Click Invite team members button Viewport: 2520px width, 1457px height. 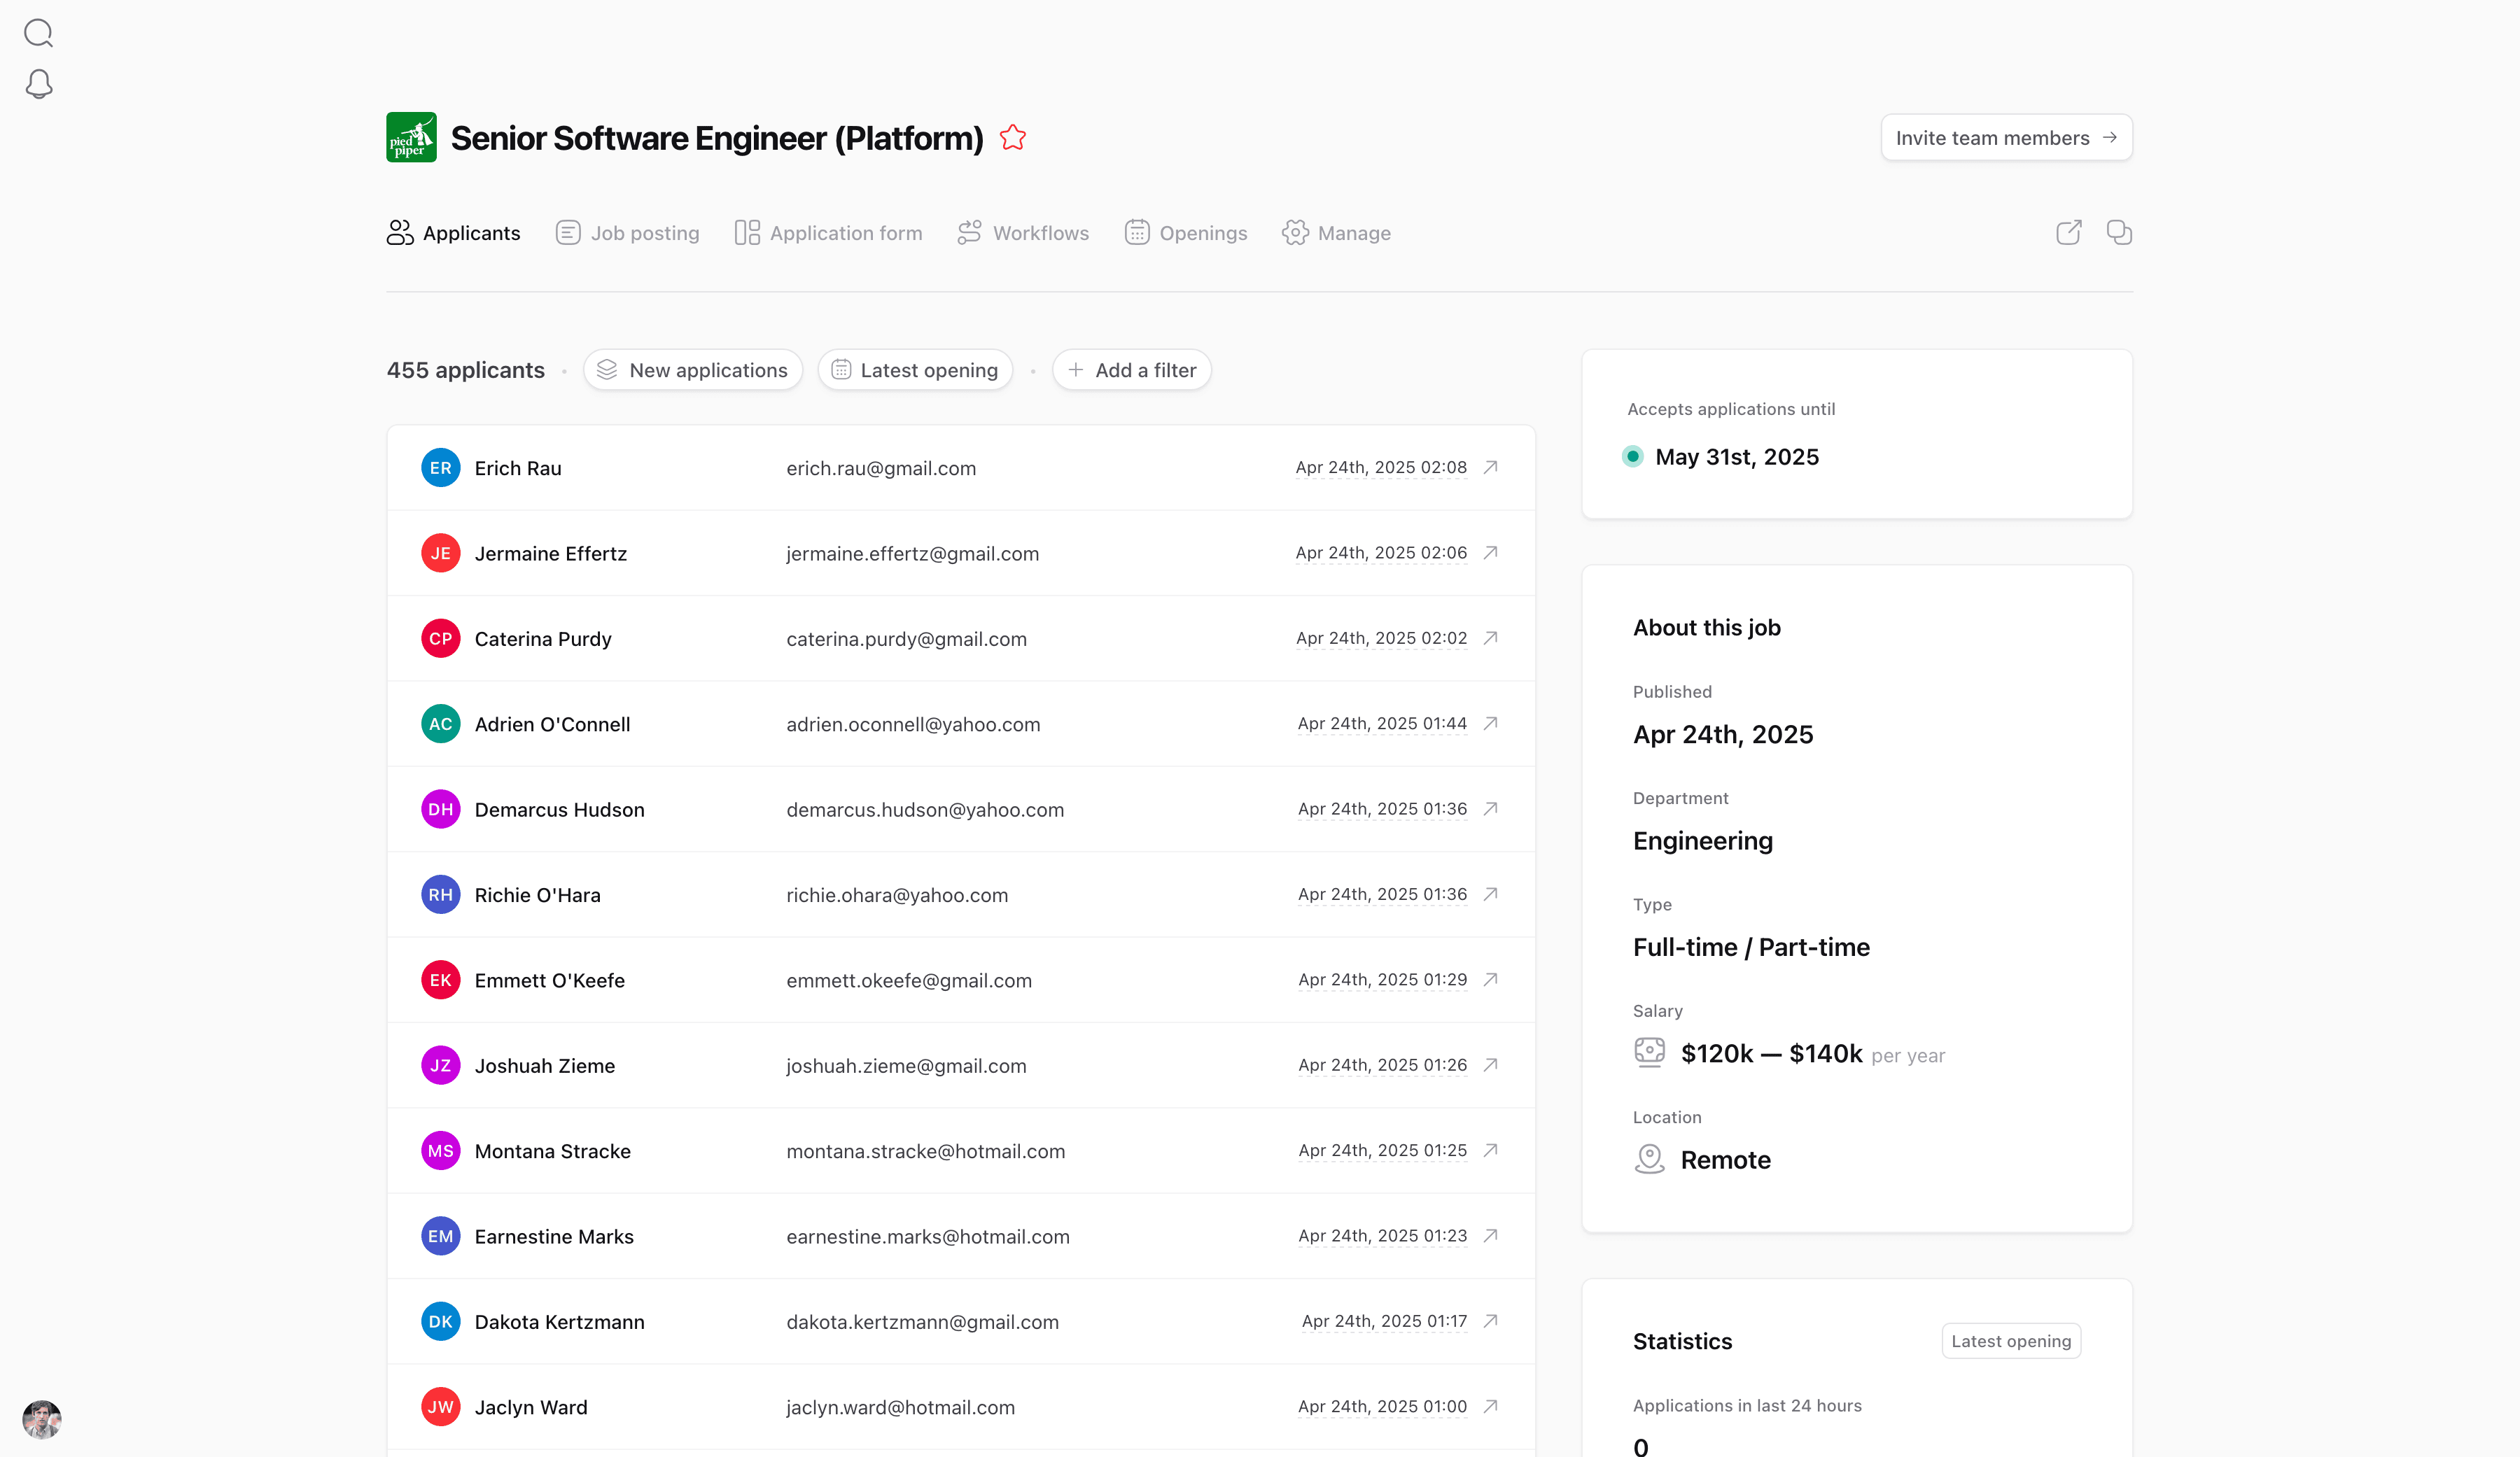click(2006, 138)
